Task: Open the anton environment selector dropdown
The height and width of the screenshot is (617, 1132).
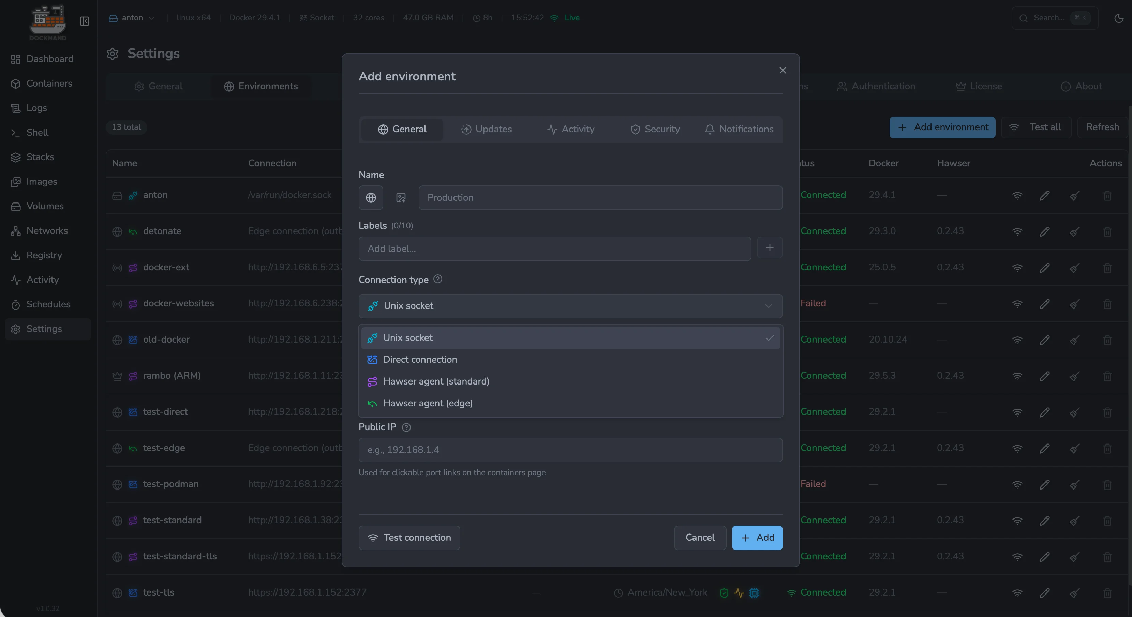Action: coord(131,18)
